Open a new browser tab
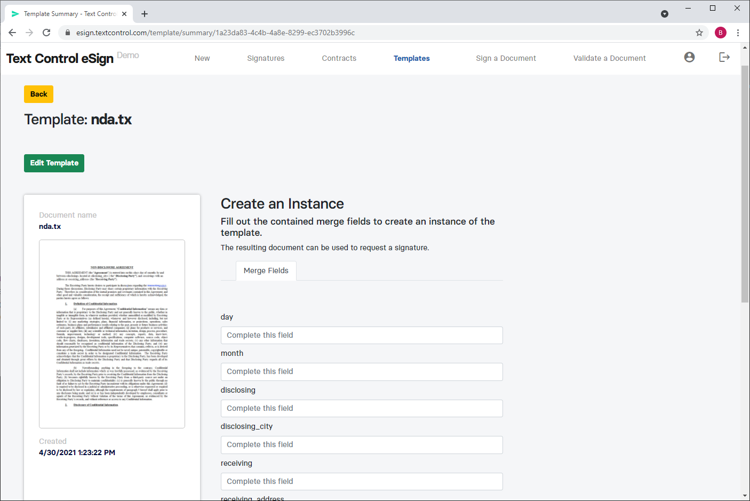The image size is (750, 501). pos(145,14)
